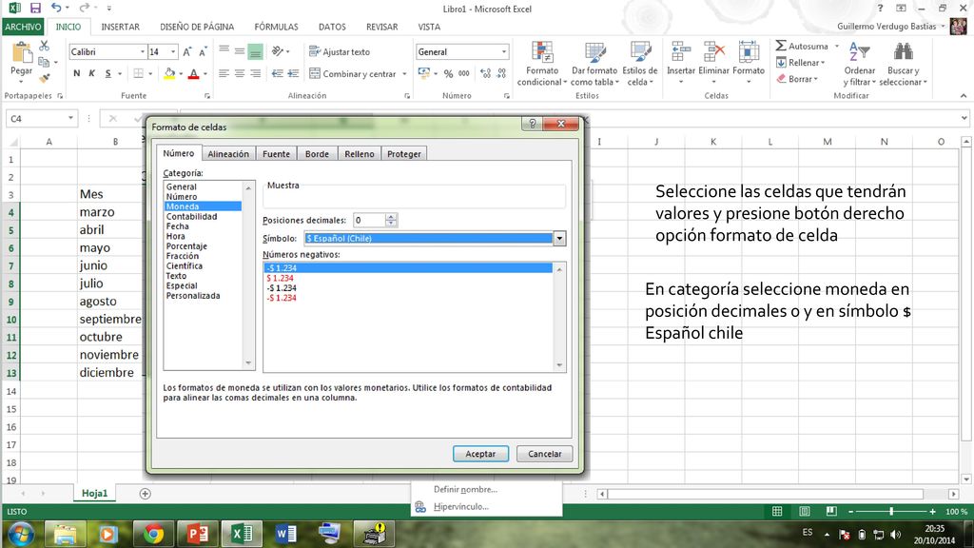Click the fill color bucket icon
The image size is (974, 548).
click(169, 73)
